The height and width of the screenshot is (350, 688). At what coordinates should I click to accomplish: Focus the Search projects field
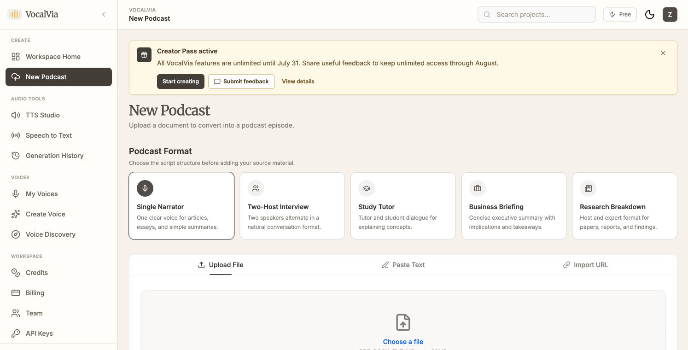[536, 15]
